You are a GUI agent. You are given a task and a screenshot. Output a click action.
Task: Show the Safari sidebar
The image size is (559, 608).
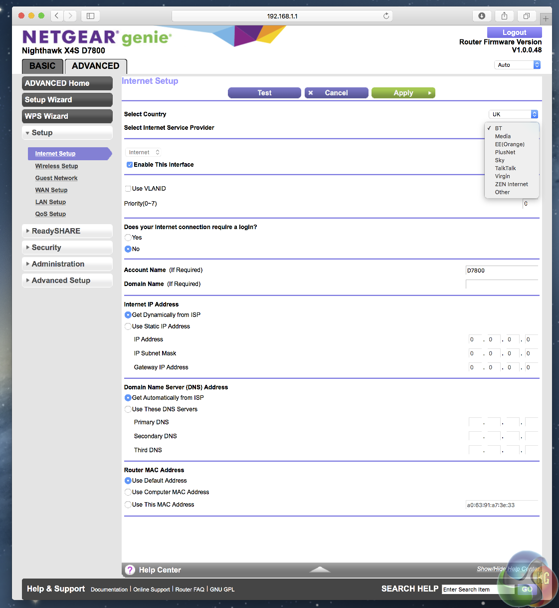[x=90, y=16]
